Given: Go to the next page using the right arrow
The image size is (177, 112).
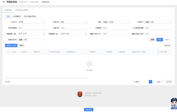Looking at the screenshot, I should click(x=155, y=82).
